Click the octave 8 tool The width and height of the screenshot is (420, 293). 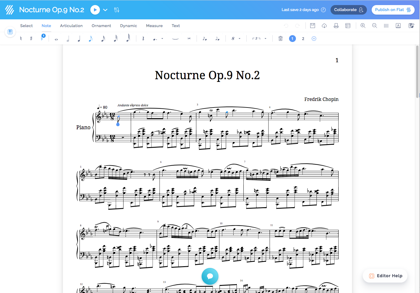tap(233, 38)
